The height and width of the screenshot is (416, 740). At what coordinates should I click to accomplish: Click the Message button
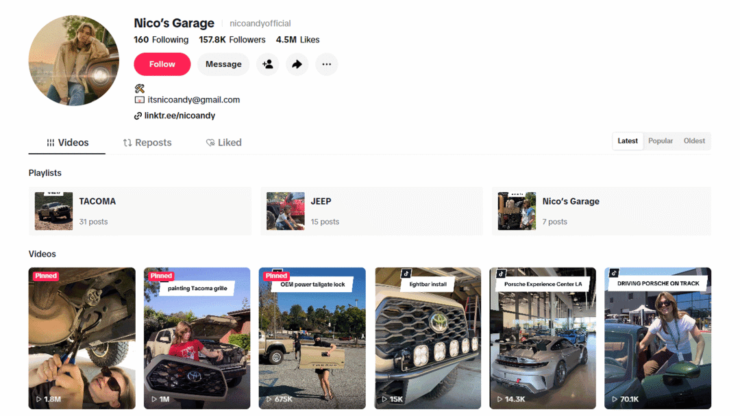coord(223,64)
